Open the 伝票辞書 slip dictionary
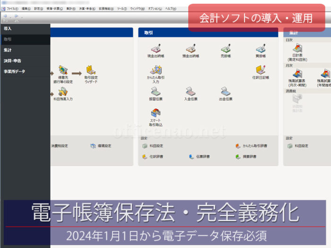 tap(199, 156)
